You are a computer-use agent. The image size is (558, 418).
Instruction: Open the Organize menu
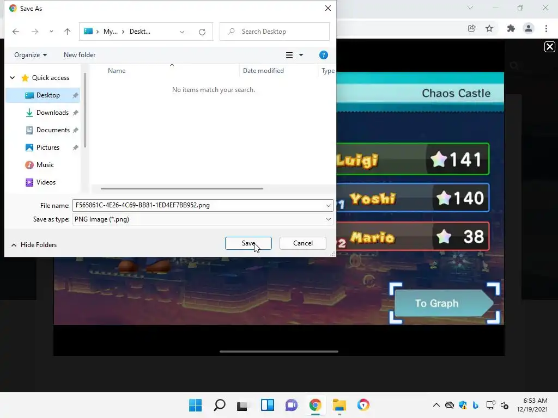pyautogui.click(x=31, y=55)
